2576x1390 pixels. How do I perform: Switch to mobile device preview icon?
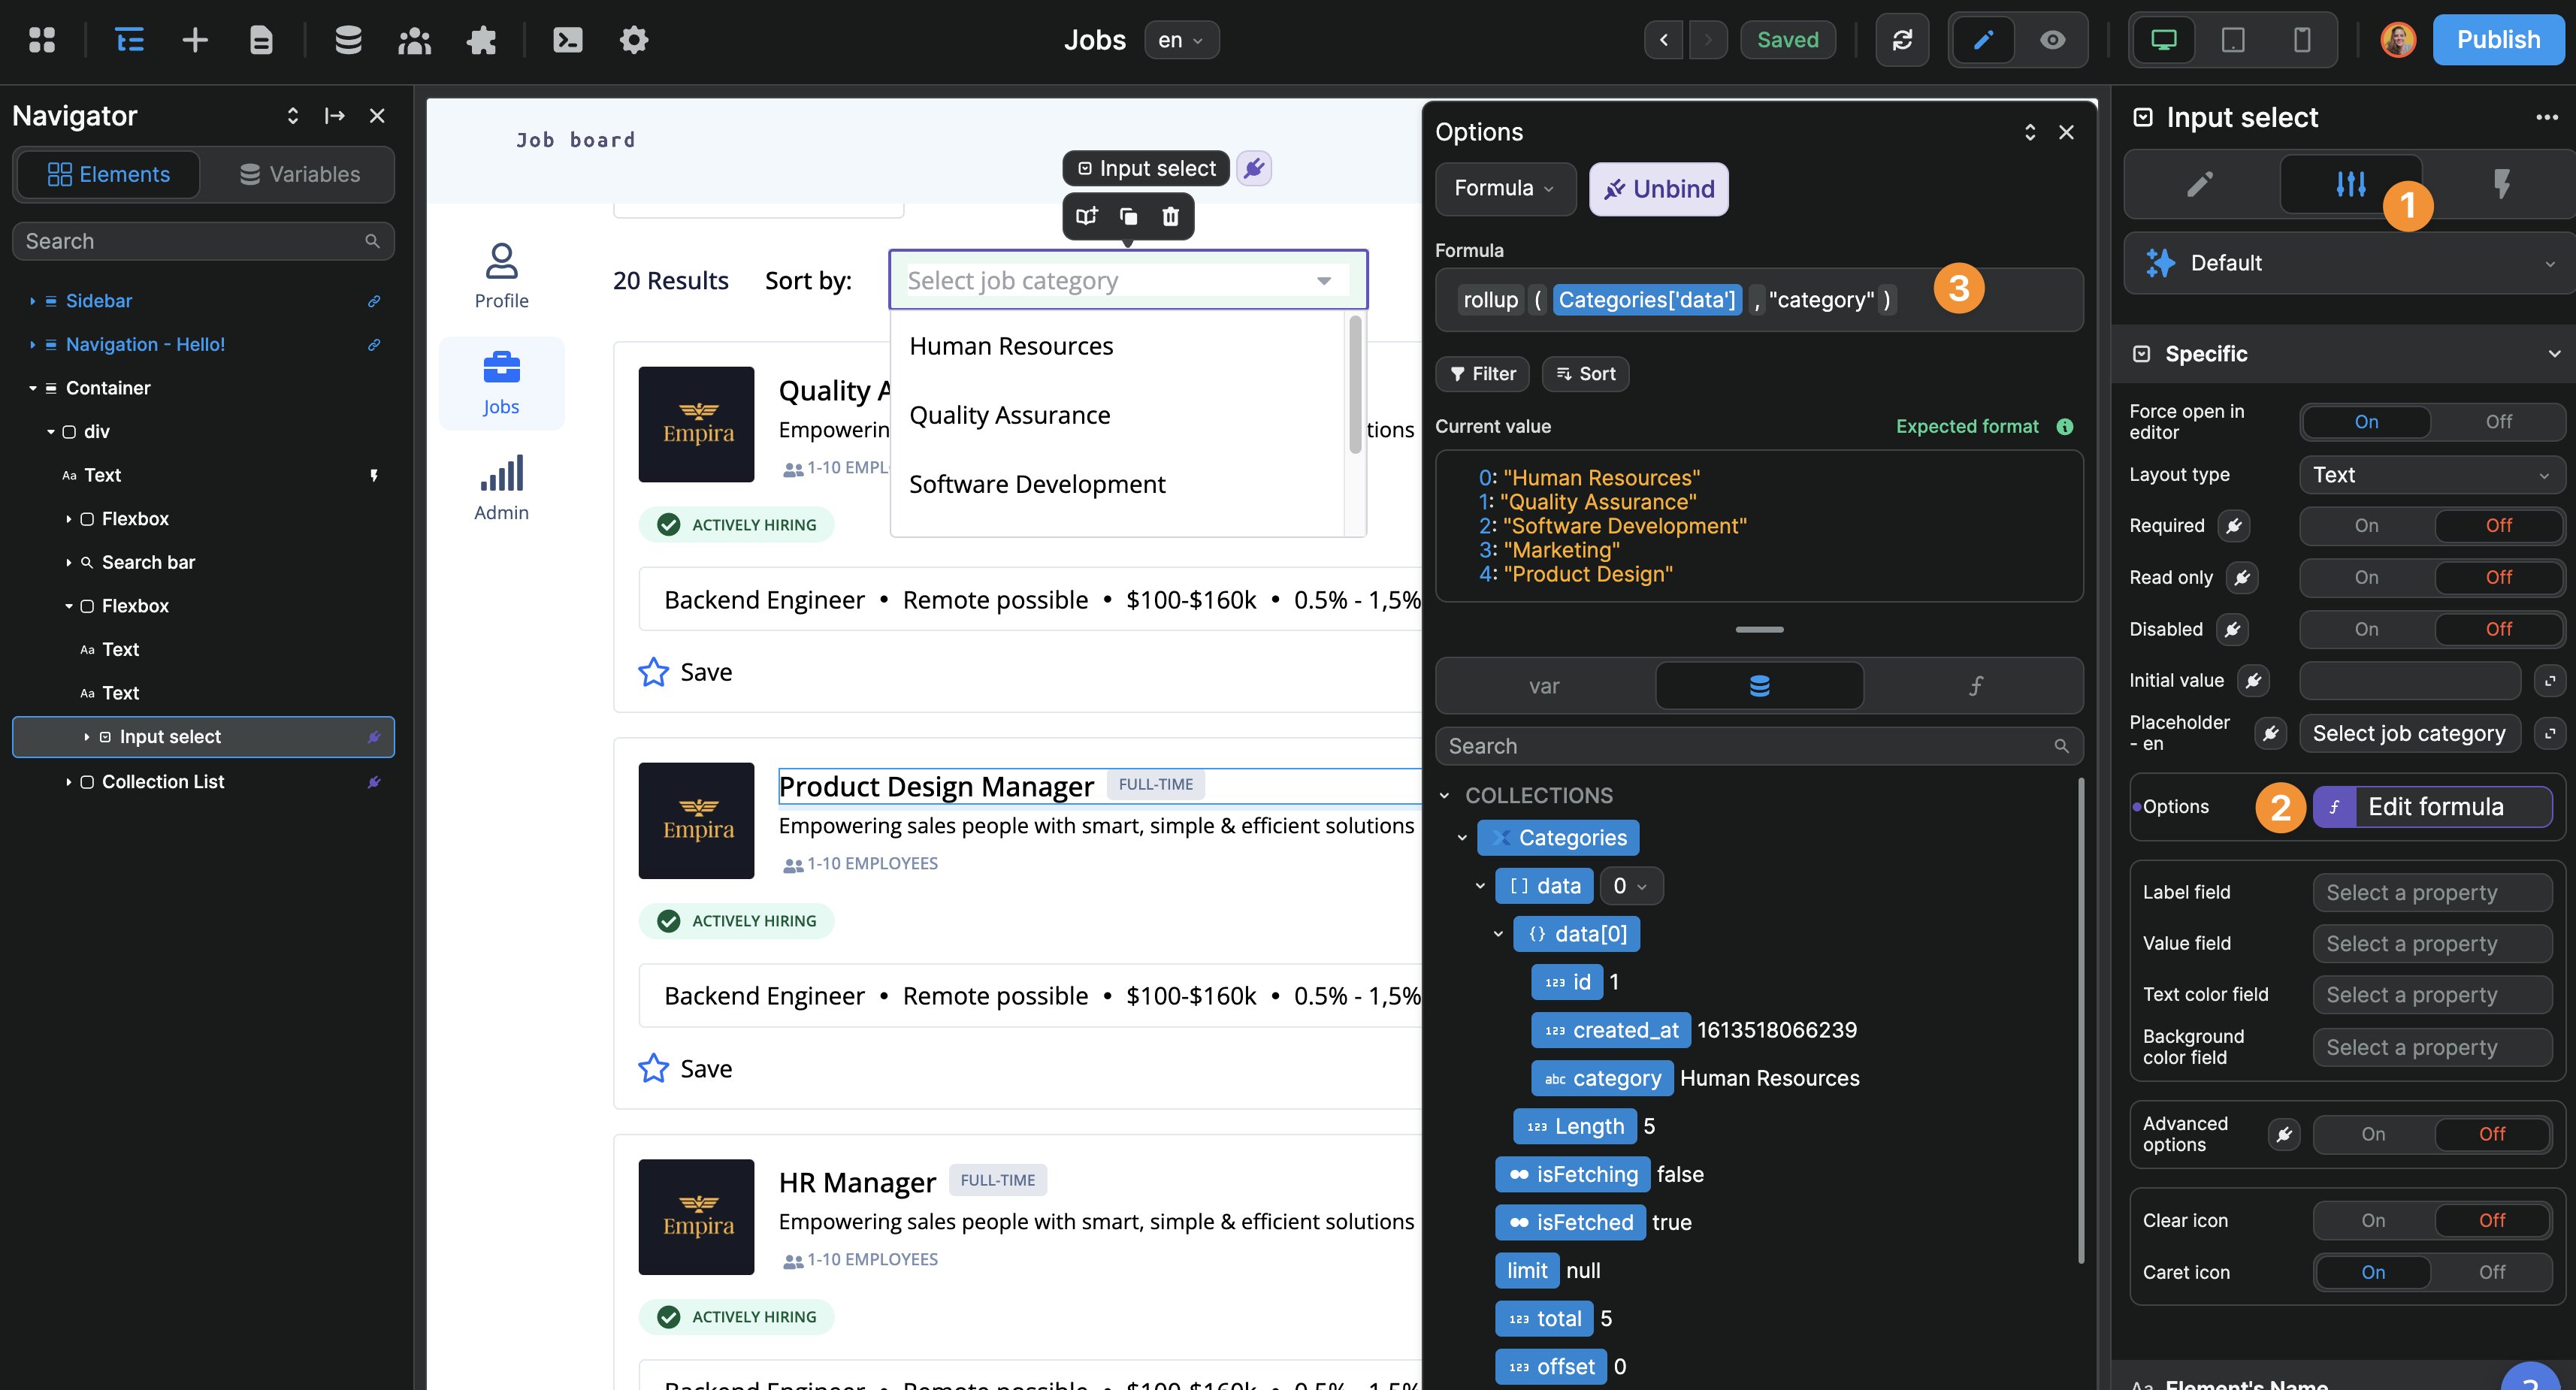2301,40
